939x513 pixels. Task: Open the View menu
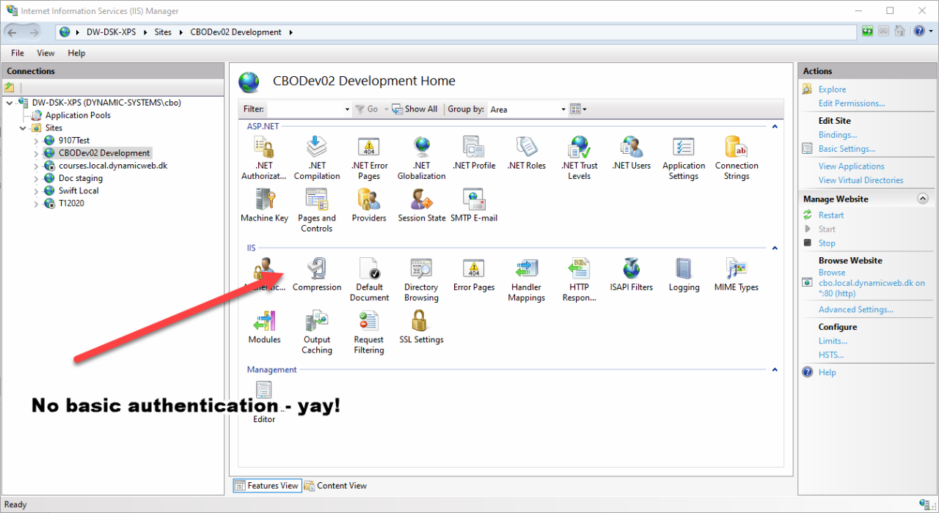[45, 53]
